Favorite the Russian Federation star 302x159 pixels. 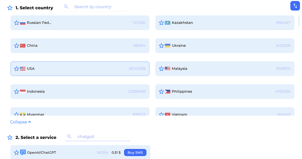tap(17, 23)
